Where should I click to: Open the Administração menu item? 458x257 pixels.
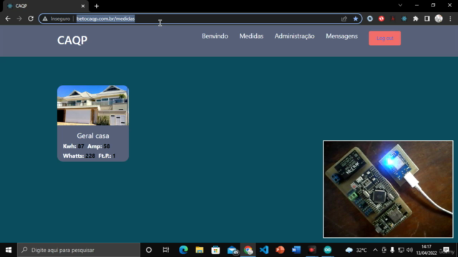[294, 36]
